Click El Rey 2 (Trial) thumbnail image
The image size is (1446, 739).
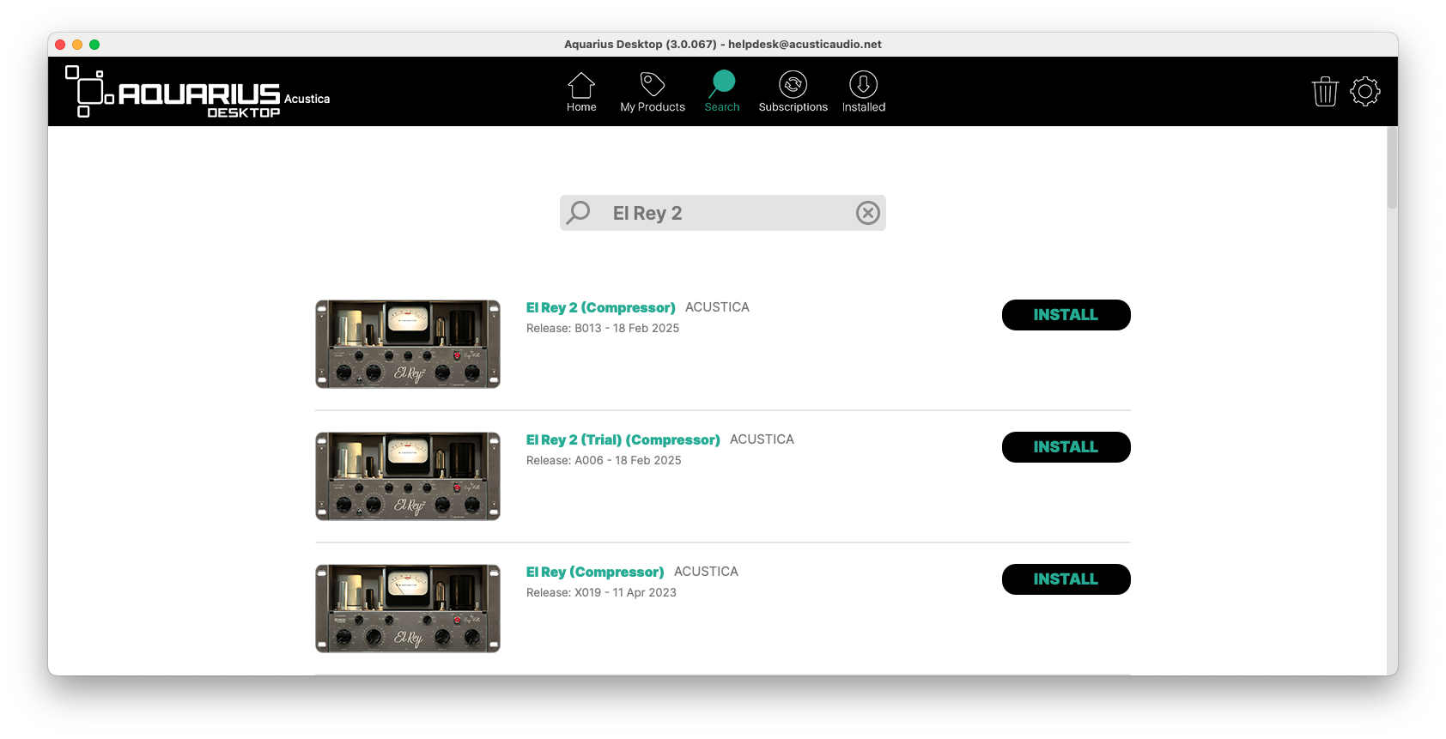point(408,476)
